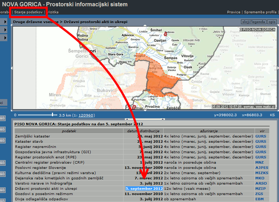Pan map east with right edge arrow
This screenshot has height=202, width=279.
point(278,68)
